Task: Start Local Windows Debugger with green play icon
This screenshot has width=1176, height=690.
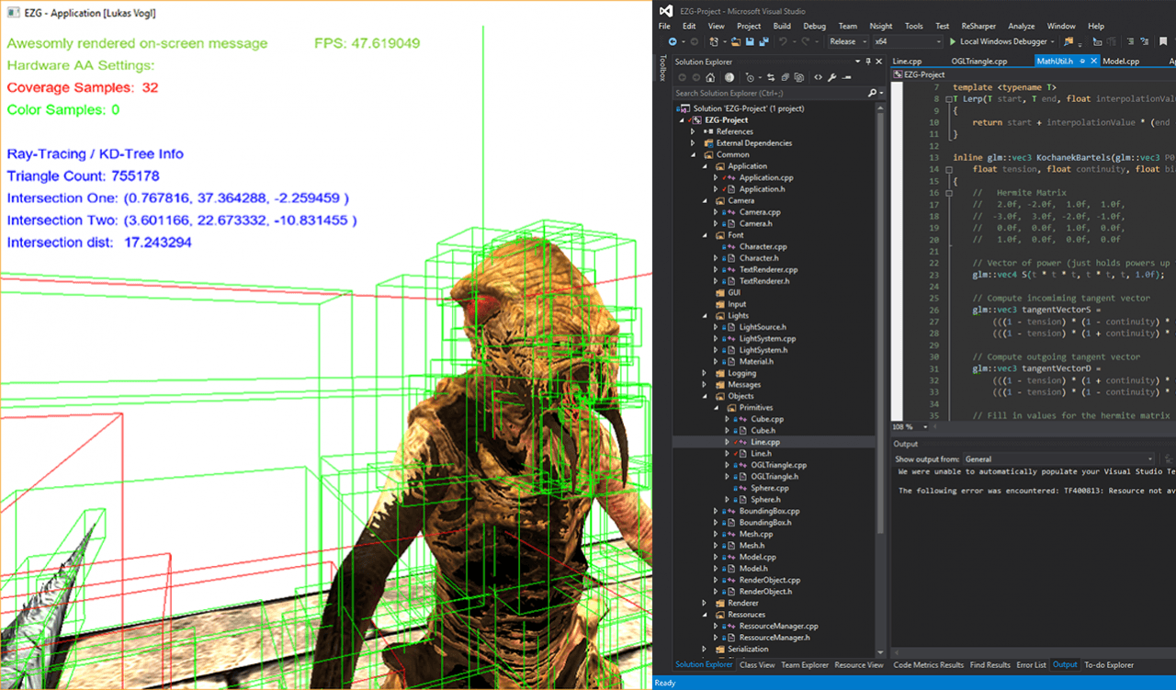Action: click(953, 41)
